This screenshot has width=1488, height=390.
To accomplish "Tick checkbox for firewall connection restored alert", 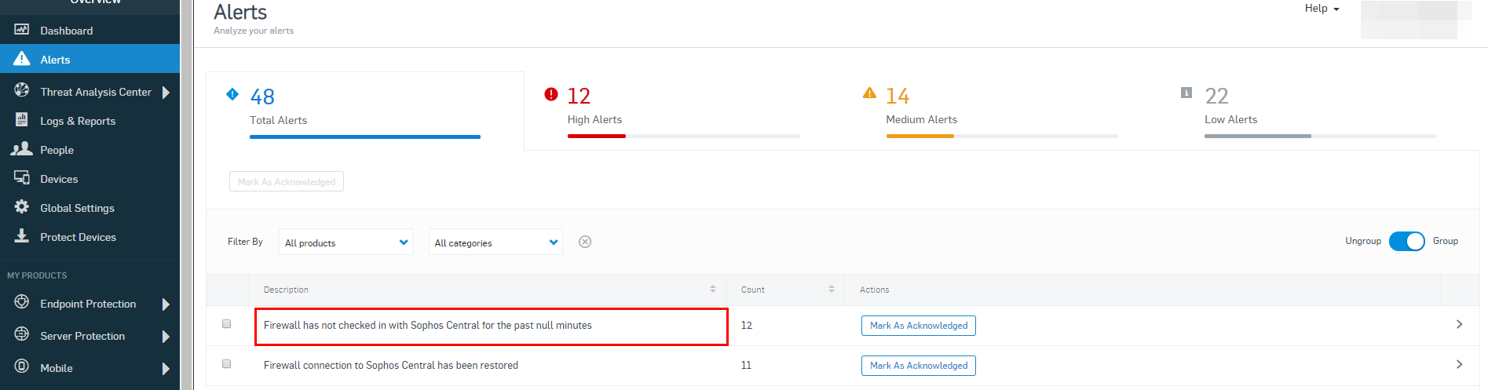I will (227, 364).
